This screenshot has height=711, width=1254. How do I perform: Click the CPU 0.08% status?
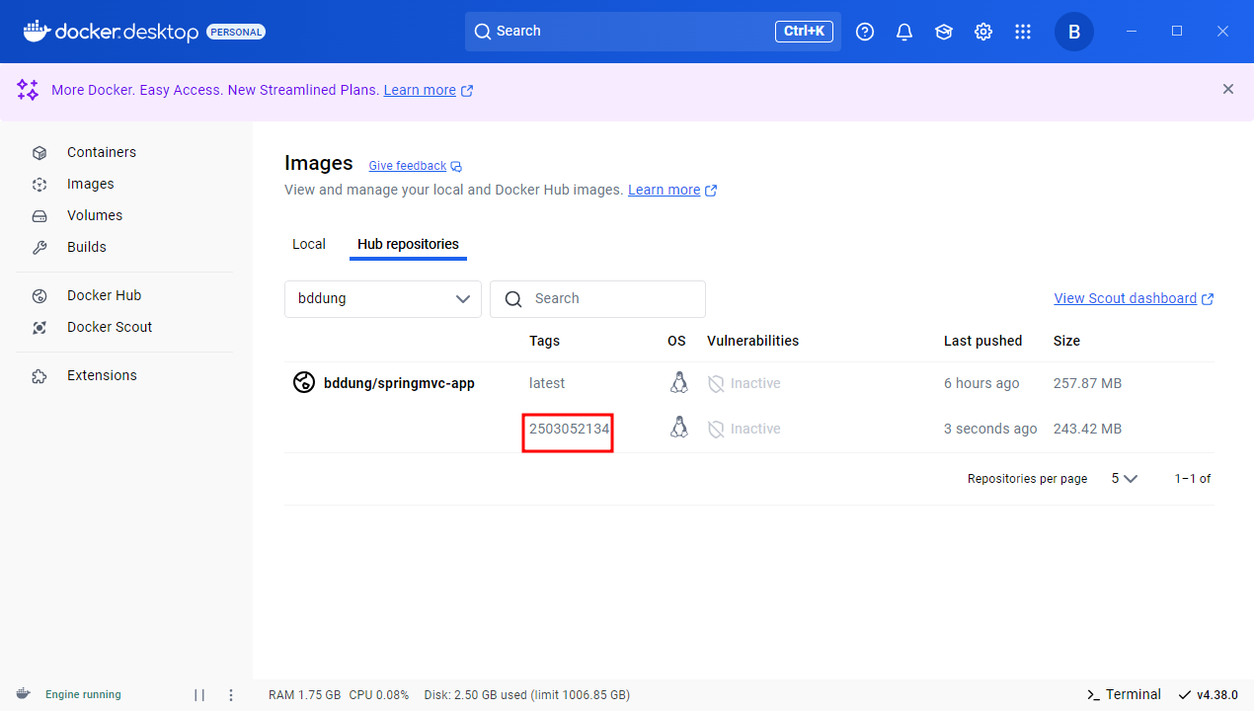coord(379,695)
